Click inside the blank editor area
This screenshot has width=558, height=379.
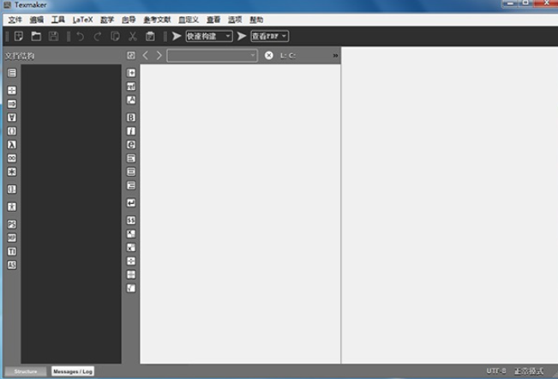240,214
